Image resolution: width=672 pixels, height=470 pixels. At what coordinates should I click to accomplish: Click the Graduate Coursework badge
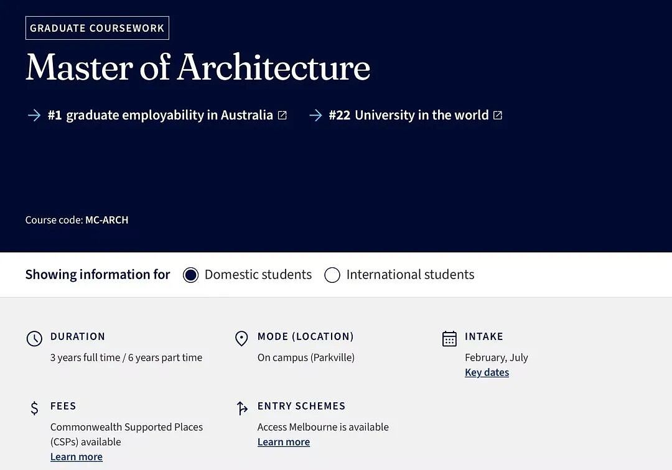97,28
